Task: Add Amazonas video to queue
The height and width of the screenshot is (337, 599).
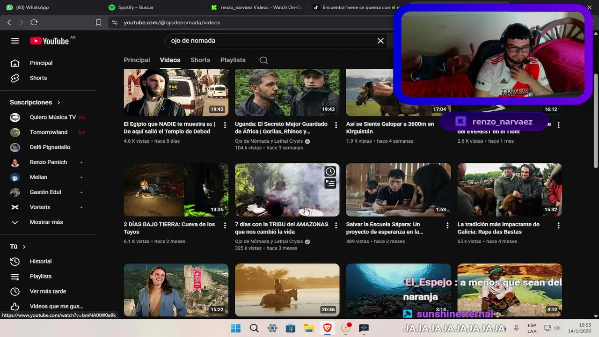Action: (330, 183)
